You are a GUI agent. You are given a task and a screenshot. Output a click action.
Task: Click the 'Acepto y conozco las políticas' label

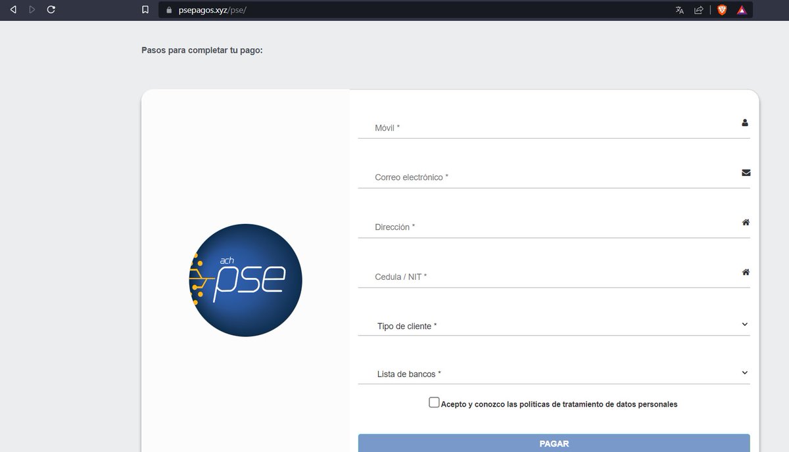click(x=559, y=404)
